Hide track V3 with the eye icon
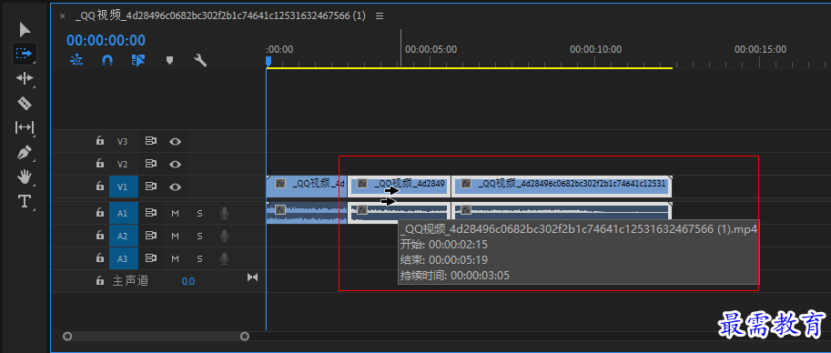Screen dimensions: 831x353 coord(175,142)
